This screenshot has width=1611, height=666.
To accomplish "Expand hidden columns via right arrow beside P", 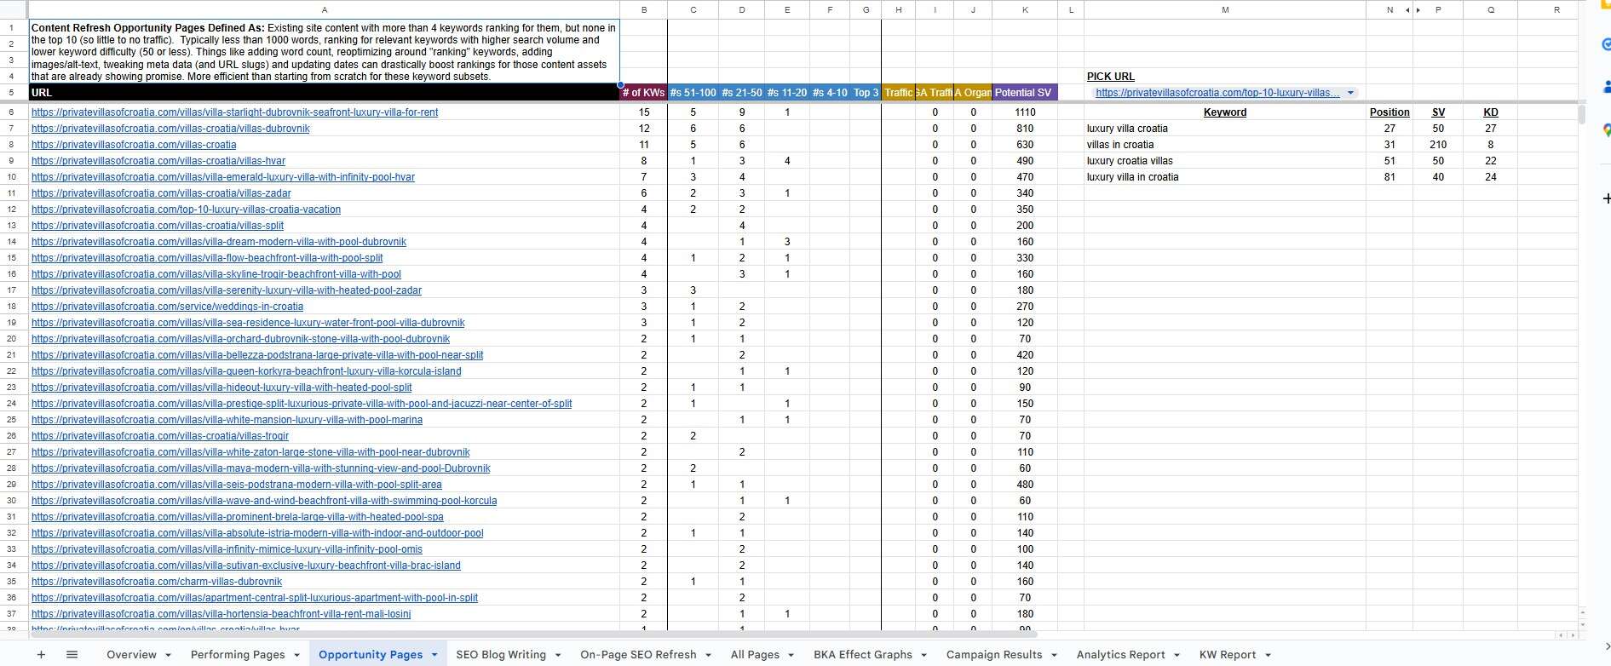I will 1418,10.
